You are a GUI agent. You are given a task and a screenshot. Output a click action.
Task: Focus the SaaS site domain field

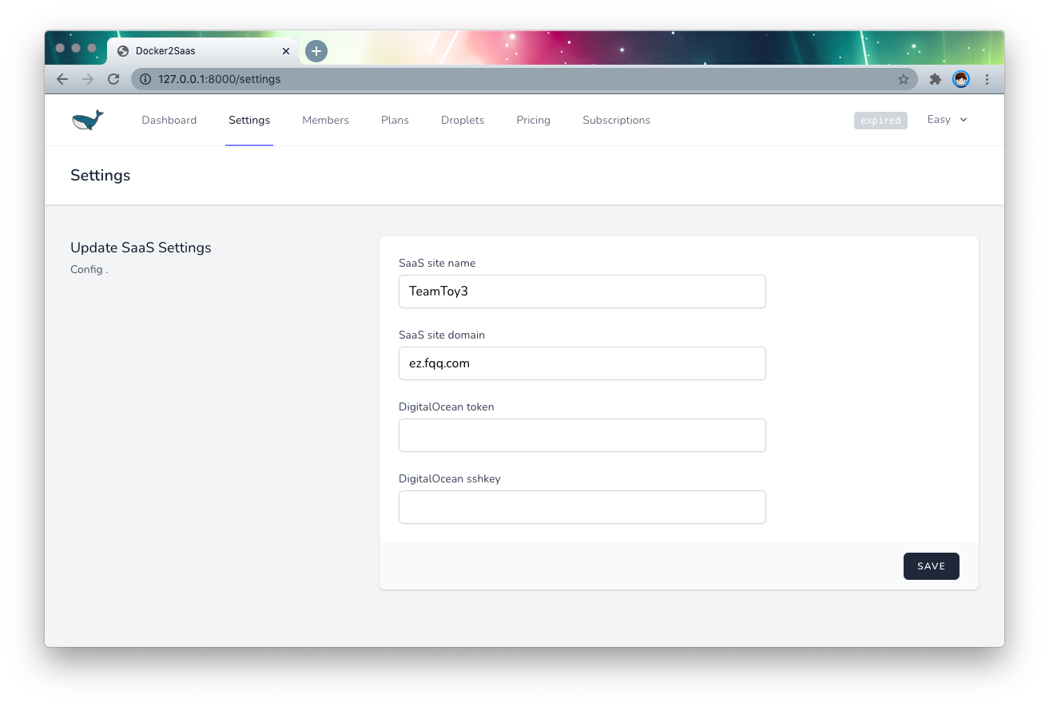(x=582, y=363)
